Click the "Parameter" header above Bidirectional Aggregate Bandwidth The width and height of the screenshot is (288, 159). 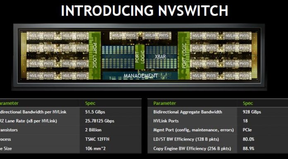pyautogui.click(x=165, y=103)
